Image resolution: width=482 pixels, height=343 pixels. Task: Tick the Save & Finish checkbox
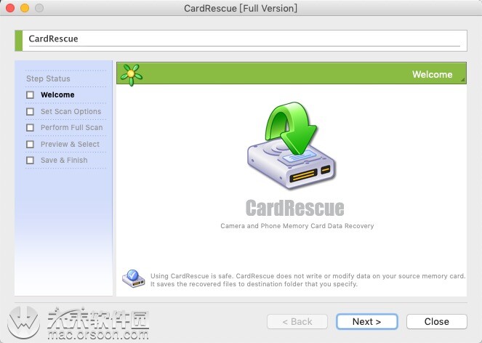pos(30,160)
